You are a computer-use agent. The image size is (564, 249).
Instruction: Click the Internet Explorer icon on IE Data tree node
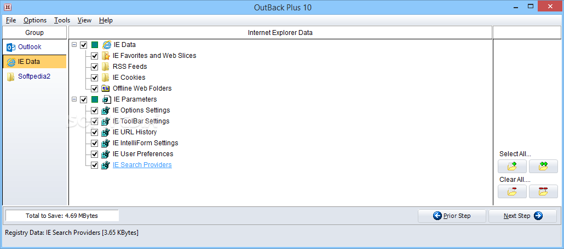click(x=107, y=45)
